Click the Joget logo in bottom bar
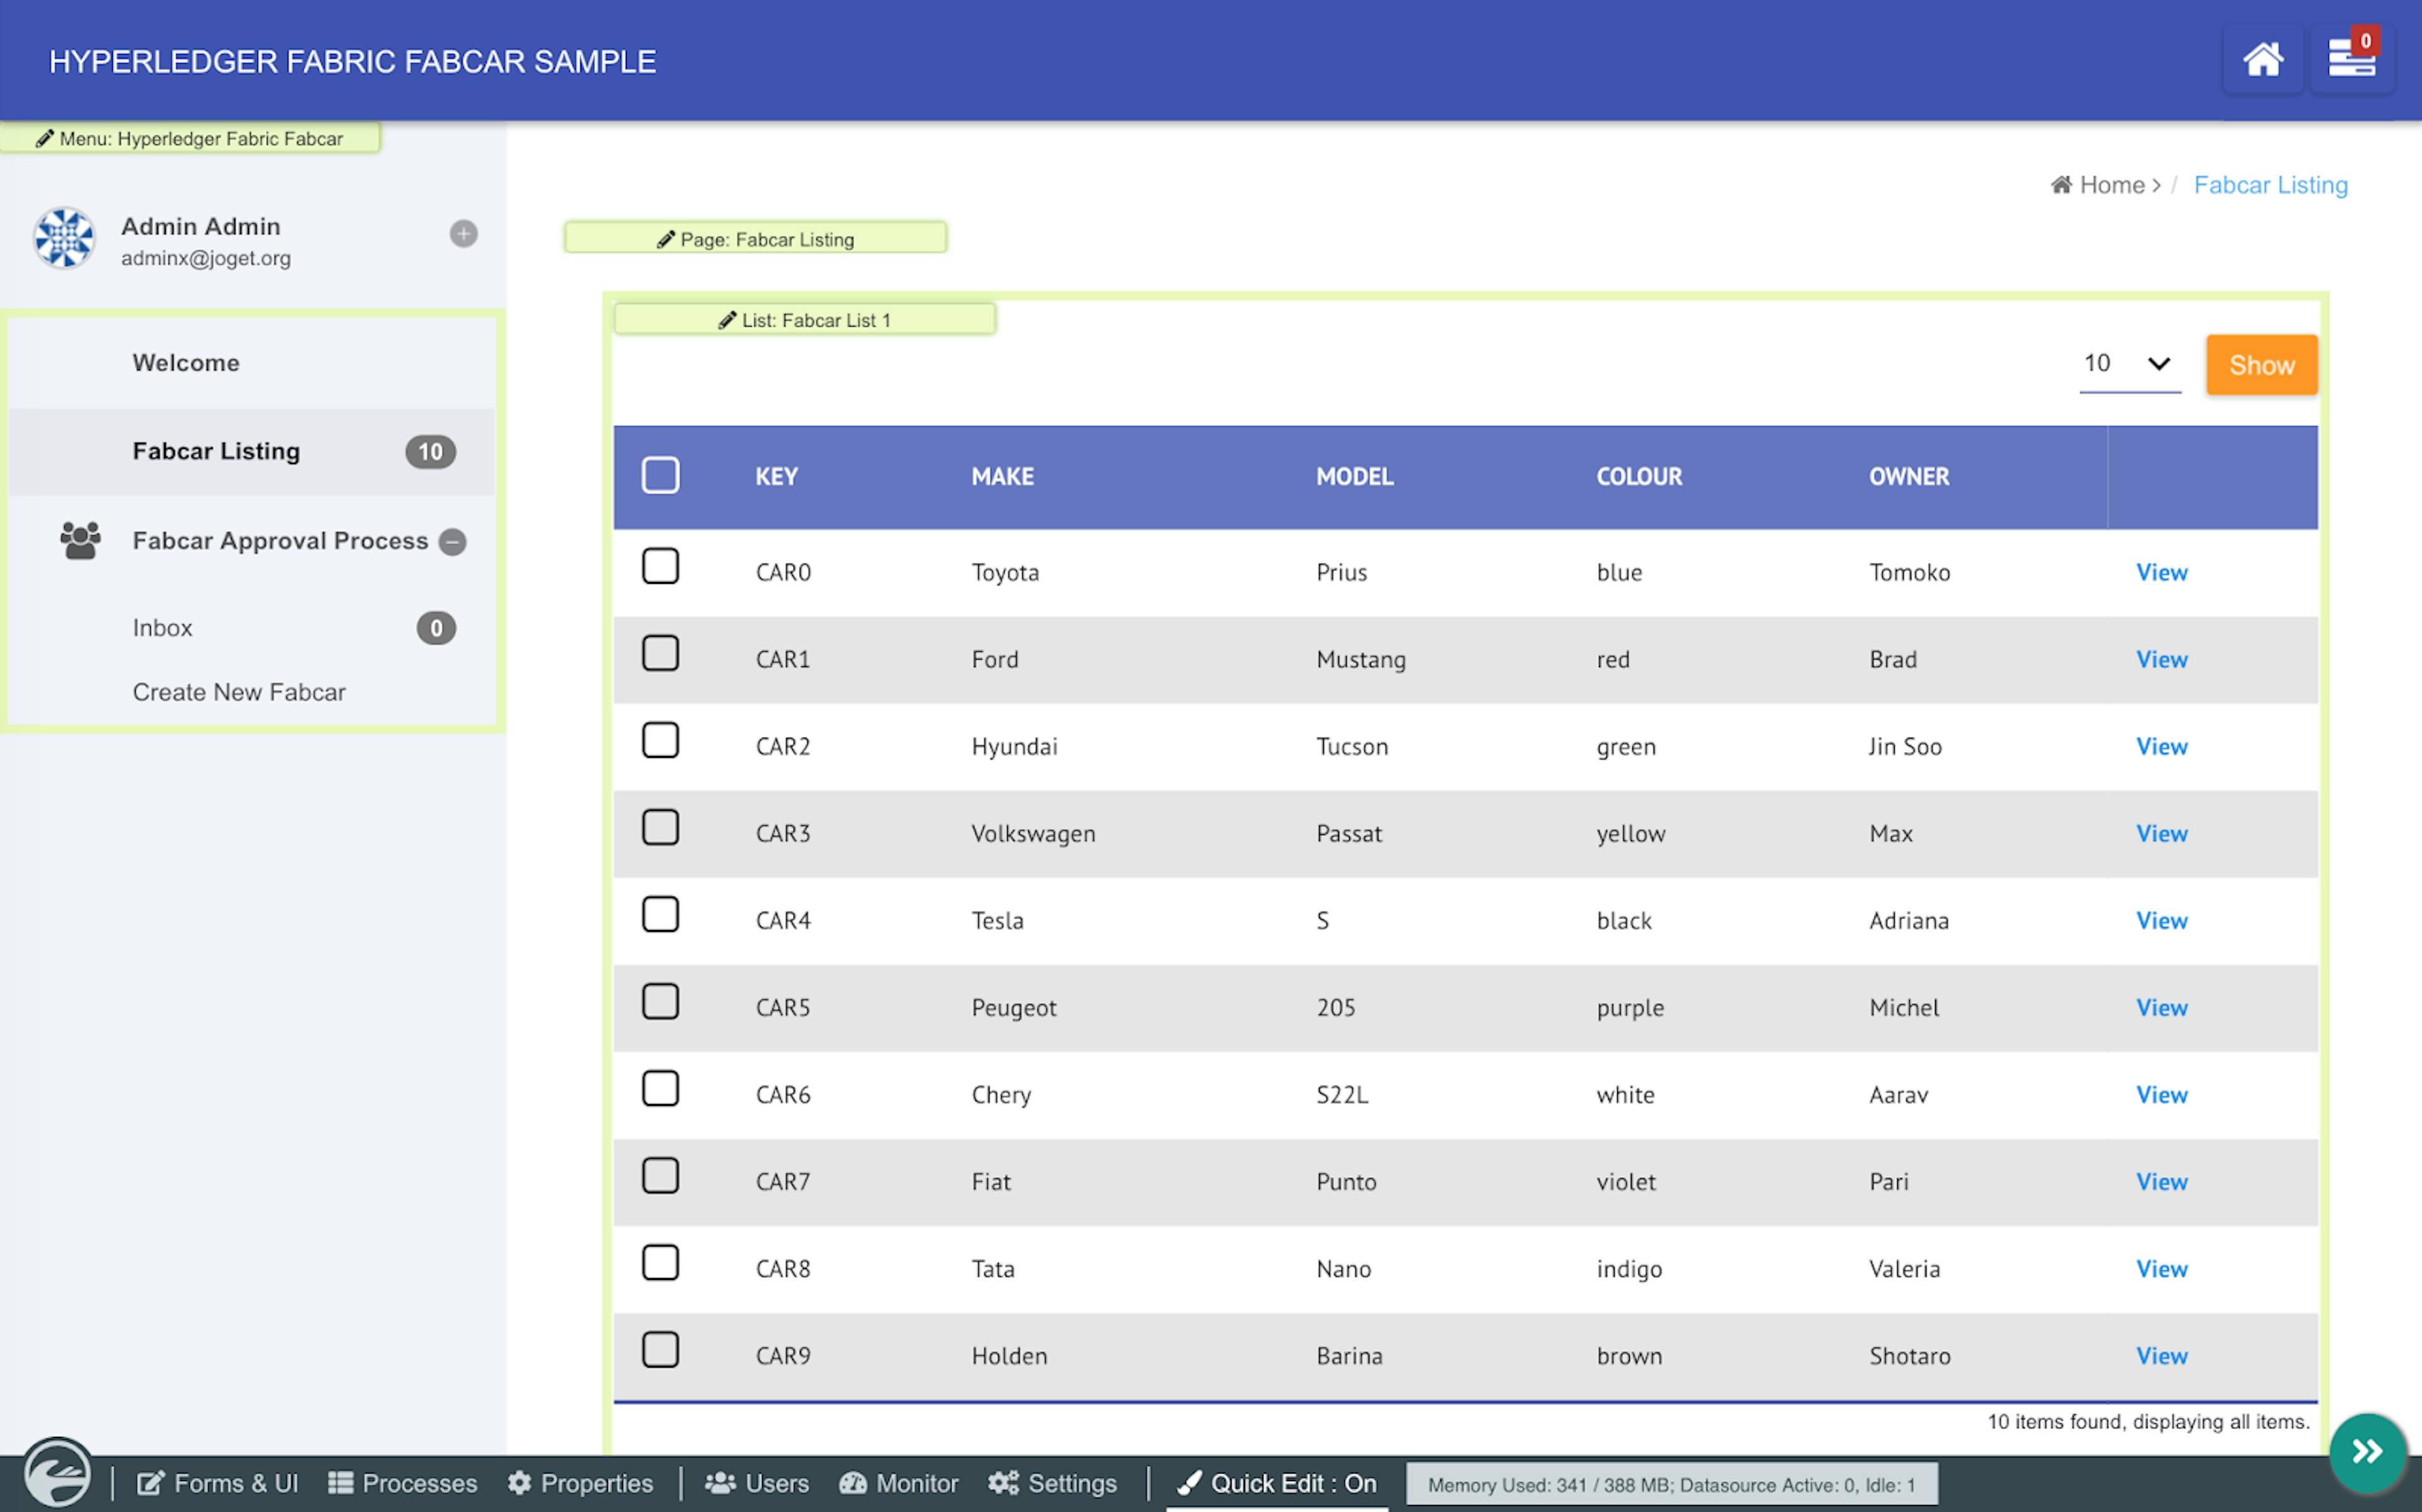Image resolution: width=2422 pixels, height=1512 pixels. (57, 1474)
